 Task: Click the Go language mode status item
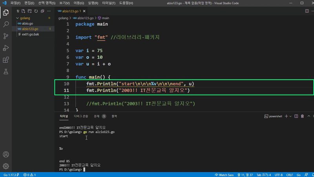click(x=299, y=175)
